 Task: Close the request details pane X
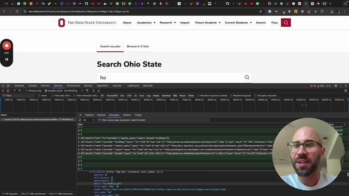(80, 115)
